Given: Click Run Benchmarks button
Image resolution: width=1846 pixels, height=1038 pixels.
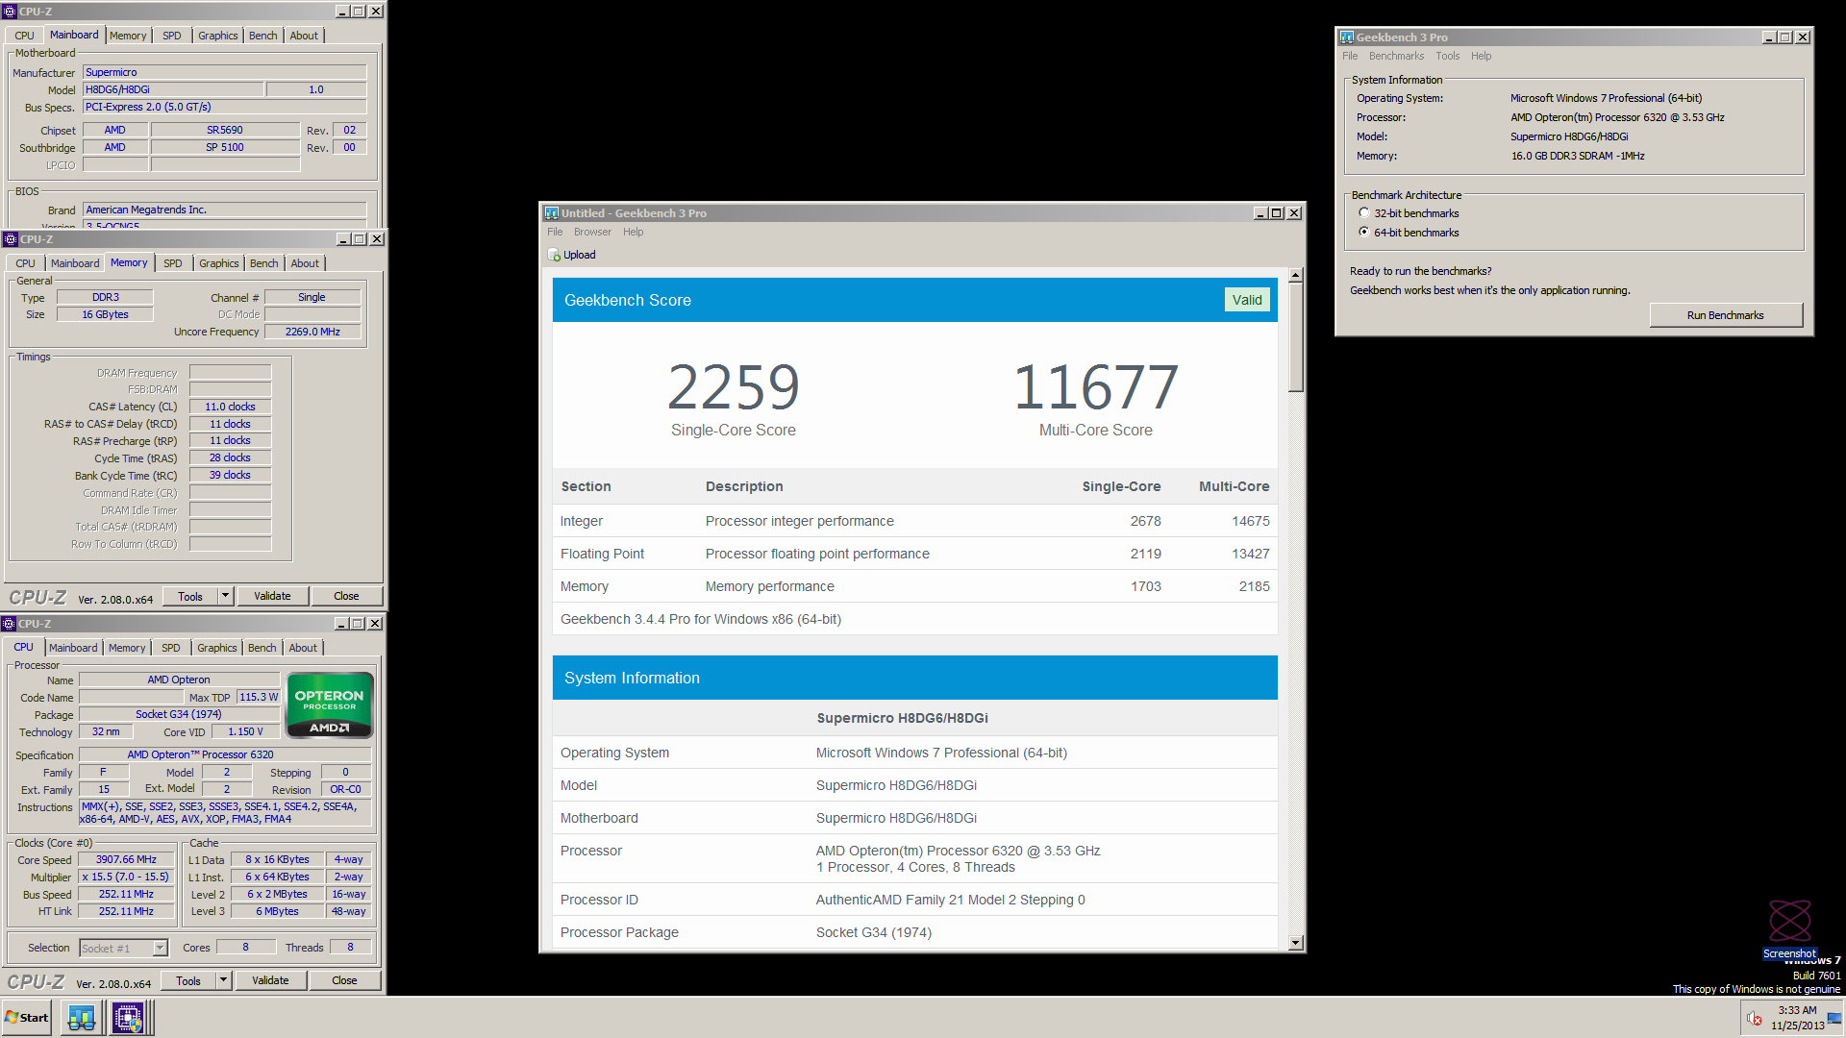Looking at the screenshot, I should 1726,315.
